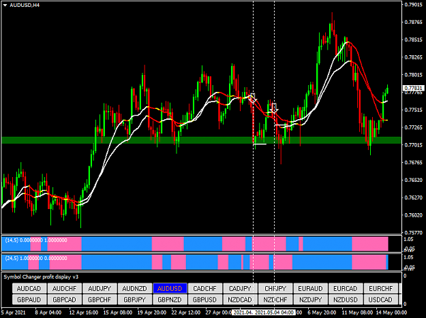Click the current price label 0.77831

click(413, 88)
